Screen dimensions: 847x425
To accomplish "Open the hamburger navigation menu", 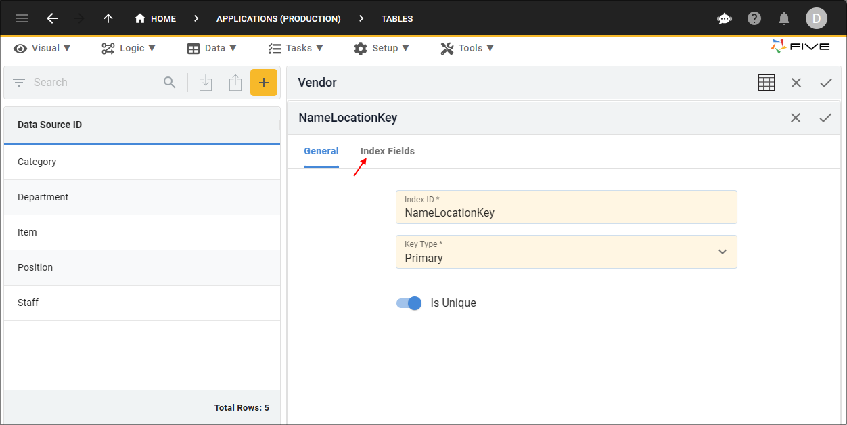I will [22, 18].
